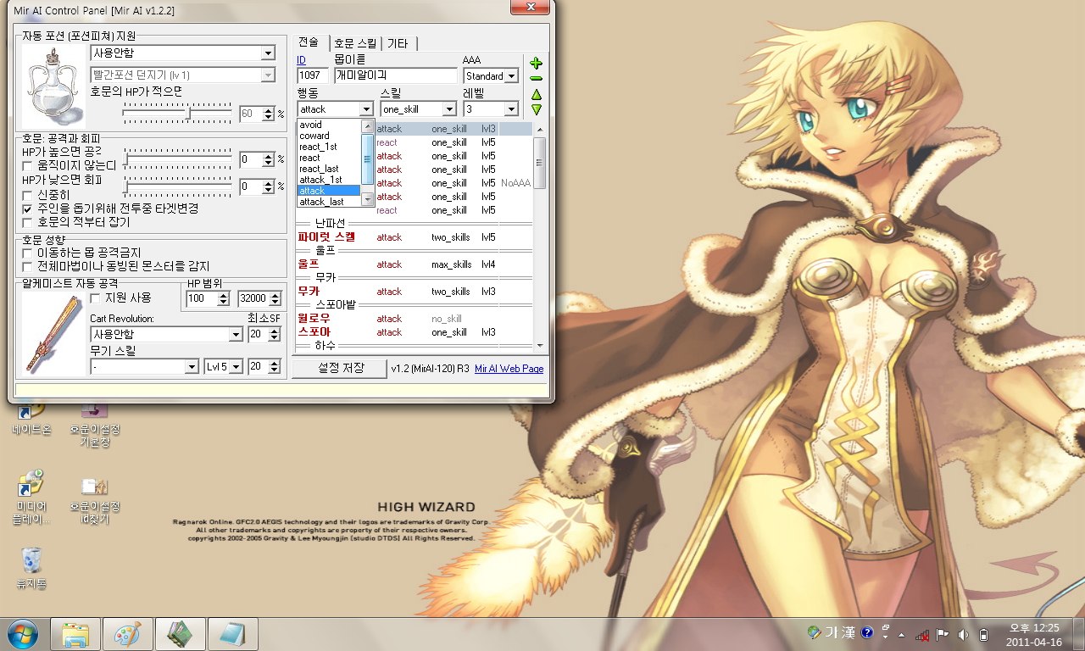
Task: Uncheck 주인을 돕기위해 전투중 타겟변경 checkbox
Action: [28, 209]
